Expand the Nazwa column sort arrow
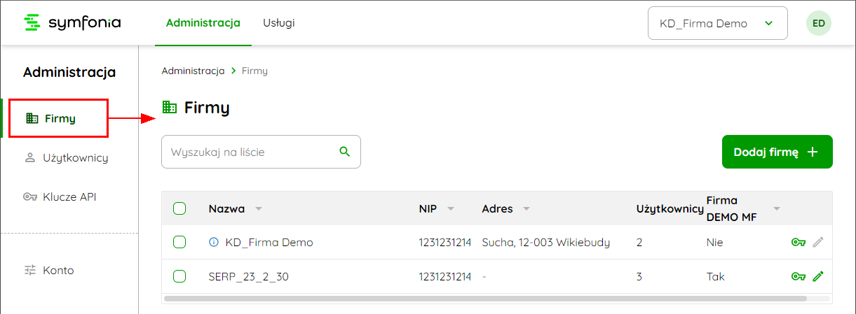856x314 pixels. 258,209
